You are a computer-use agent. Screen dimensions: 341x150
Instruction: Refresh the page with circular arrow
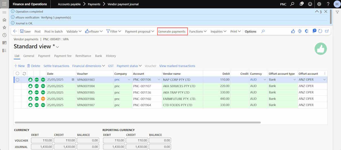[x=320, y=31]
